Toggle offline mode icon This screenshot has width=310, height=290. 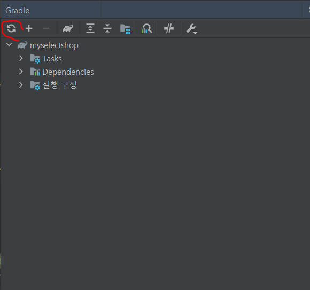[x=169, y=28]
